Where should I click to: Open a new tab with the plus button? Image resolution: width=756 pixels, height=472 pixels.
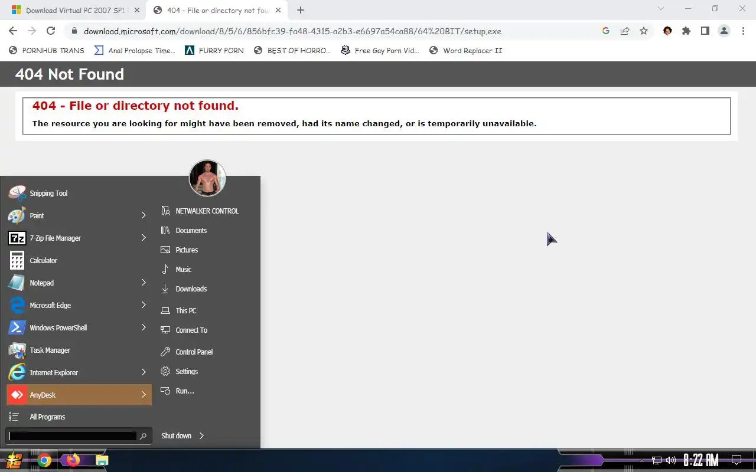tap(301, 10)
